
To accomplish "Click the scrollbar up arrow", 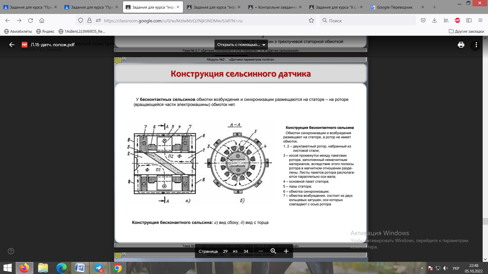I will (x=485, y=38).
